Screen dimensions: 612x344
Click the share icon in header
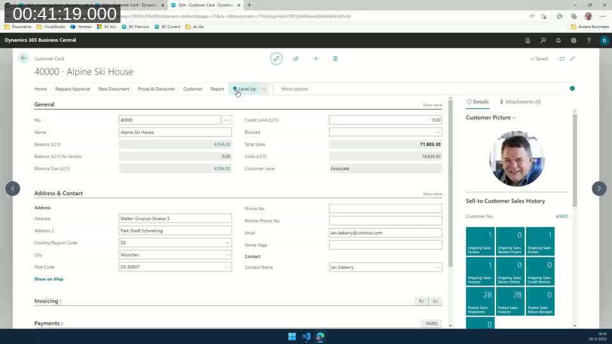click(296, 59)
